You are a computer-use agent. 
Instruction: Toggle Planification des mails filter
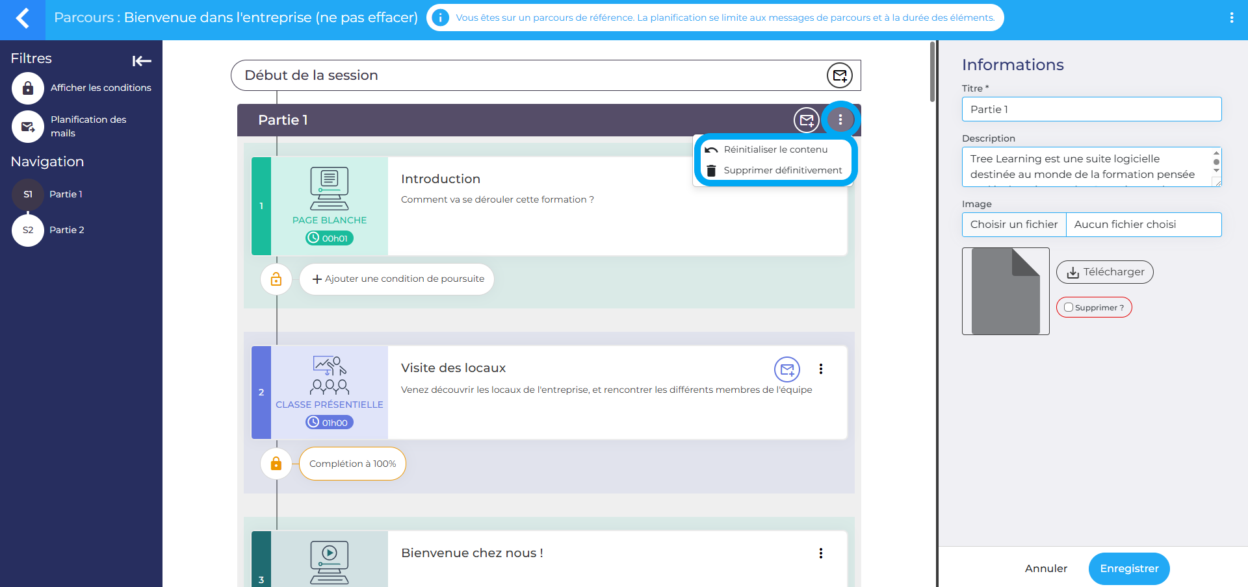28,127
